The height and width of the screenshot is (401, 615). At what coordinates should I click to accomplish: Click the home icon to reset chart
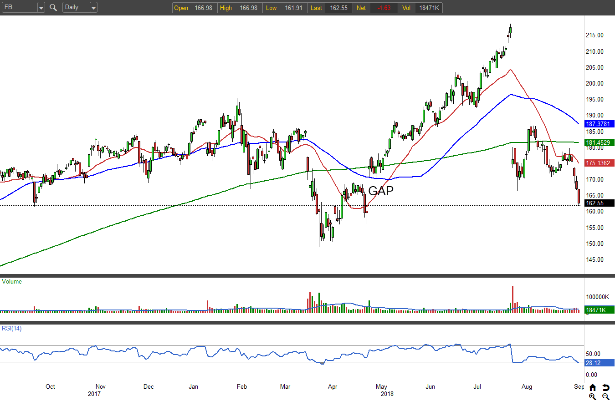coord(592,387)
